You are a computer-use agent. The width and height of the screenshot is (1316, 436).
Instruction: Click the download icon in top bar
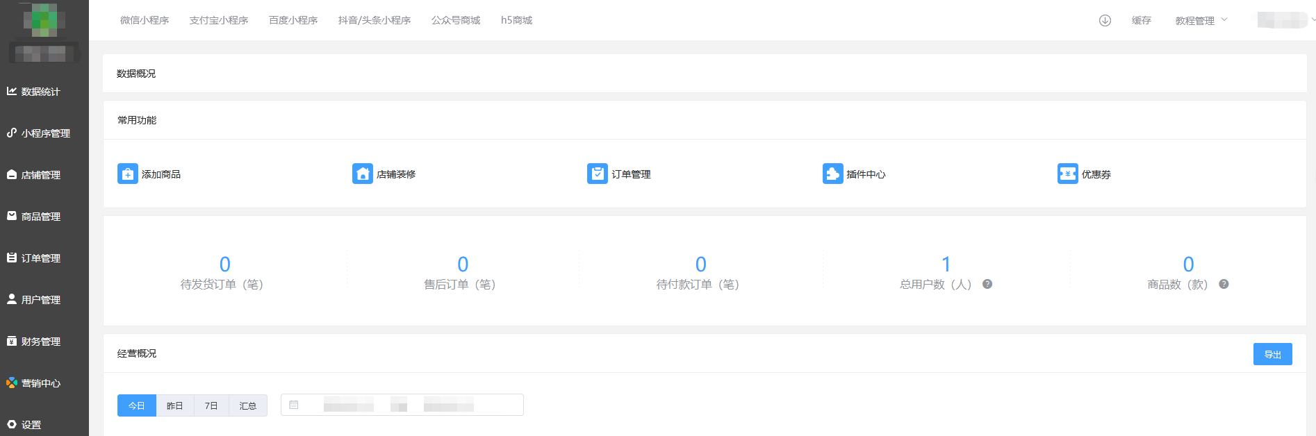pos(1105,21)
